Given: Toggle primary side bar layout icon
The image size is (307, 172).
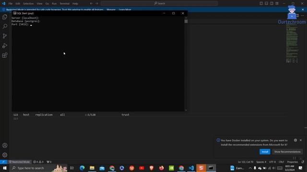Looking at the screenshot, I should [261, 3].
